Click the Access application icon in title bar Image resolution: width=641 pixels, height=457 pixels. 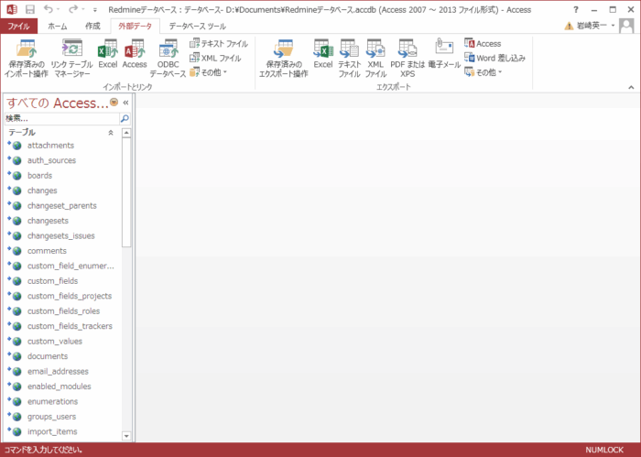[x=12, y=9]
